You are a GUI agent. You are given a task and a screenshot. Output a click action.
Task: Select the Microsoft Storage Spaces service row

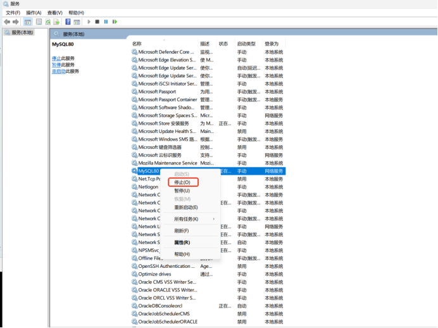[208, 115]
